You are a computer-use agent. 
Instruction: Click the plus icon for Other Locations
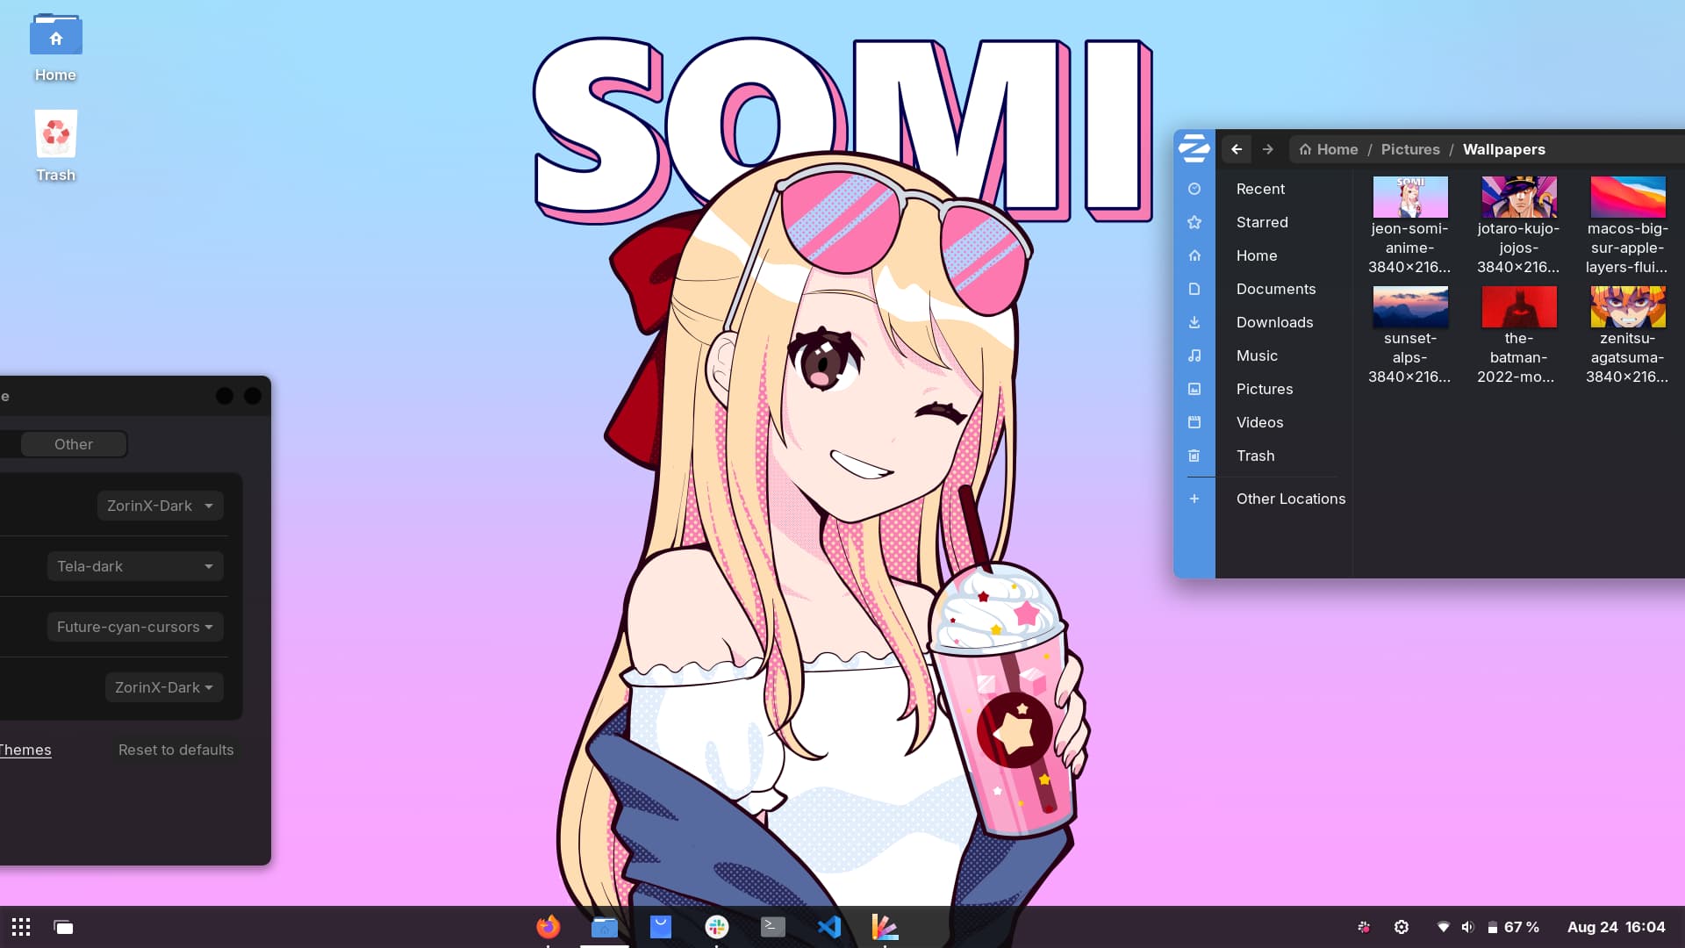coord(1194,499)
